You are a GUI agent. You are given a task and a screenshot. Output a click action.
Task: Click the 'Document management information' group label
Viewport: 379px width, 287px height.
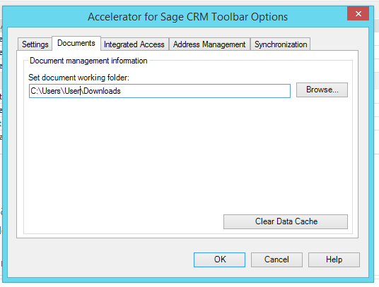click(x=88, y=61)
